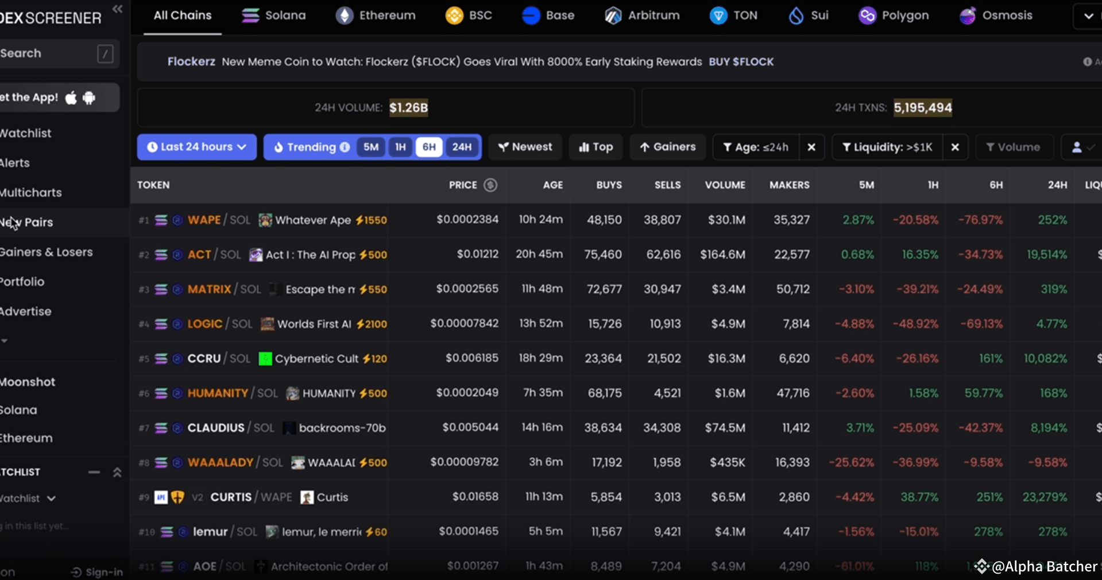
Task: Sort table by AGE column
Action: pos(553,185)
